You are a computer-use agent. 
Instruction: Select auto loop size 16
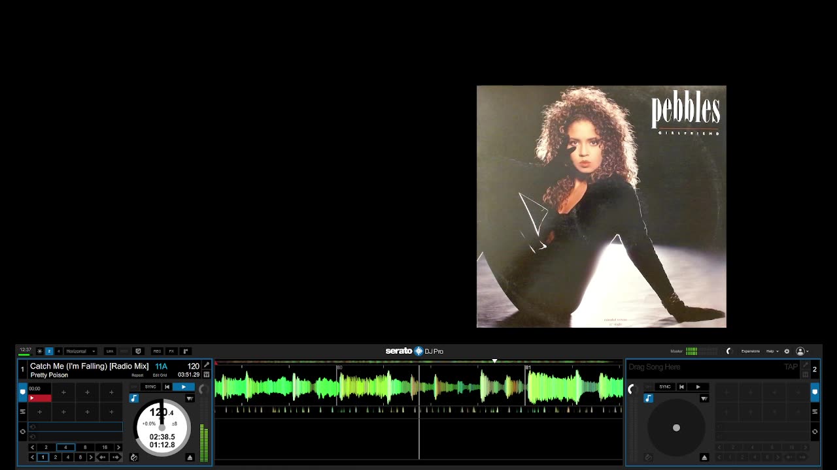pos(105,447)
